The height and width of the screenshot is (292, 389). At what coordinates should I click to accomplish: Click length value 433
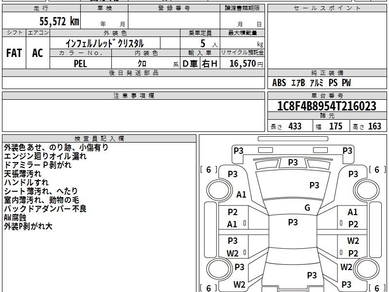(295, 126)
